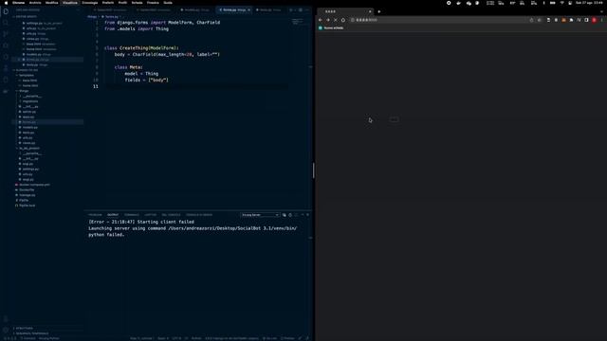Open a new tab with Chrome's plus button
The image size is (607, 341).
379,11
